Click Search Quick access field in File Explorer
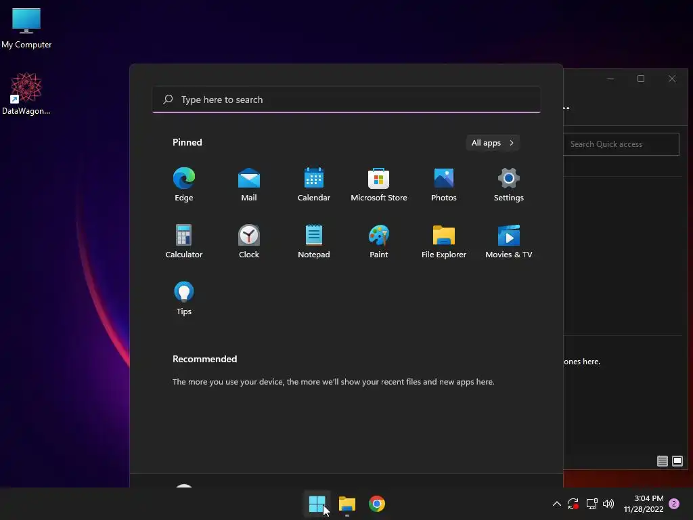This screenshot has width=693, height=520. [x=621, y=144]
